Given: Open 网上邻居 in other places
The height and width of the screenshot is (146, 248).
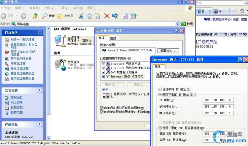Looking at the screenshot, I should click(16, 102).
